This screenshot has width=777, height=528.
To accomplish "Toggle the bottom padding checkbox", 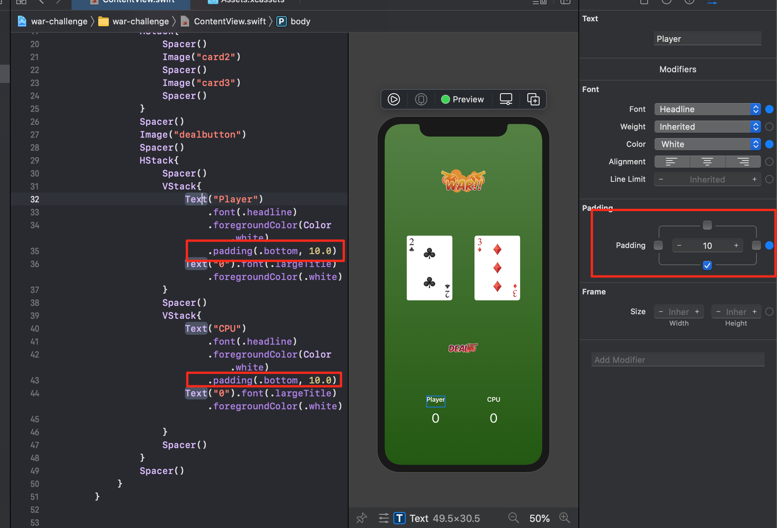I will pos(707,266).
